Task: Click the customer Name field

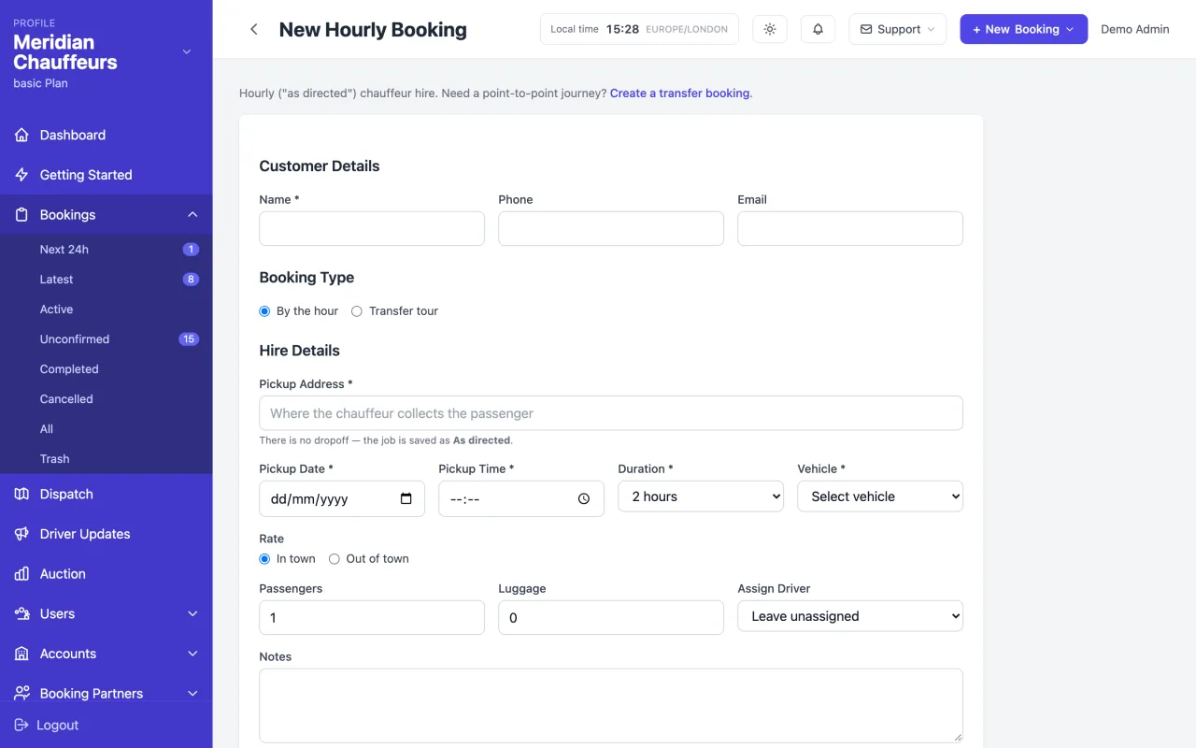Action: click(372, 228)
